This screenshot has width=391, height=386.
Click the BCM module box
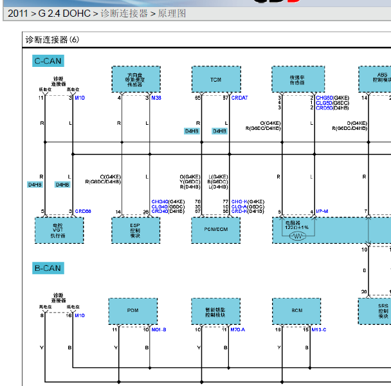point(296,311)
